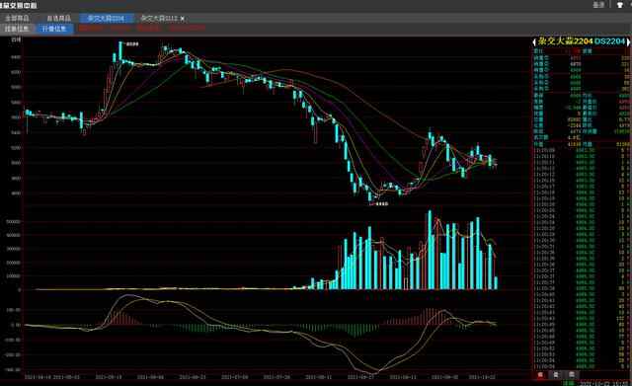Select the blue highlighted 行情信息 button
632x386 pixels.
[x=54, y=29]
